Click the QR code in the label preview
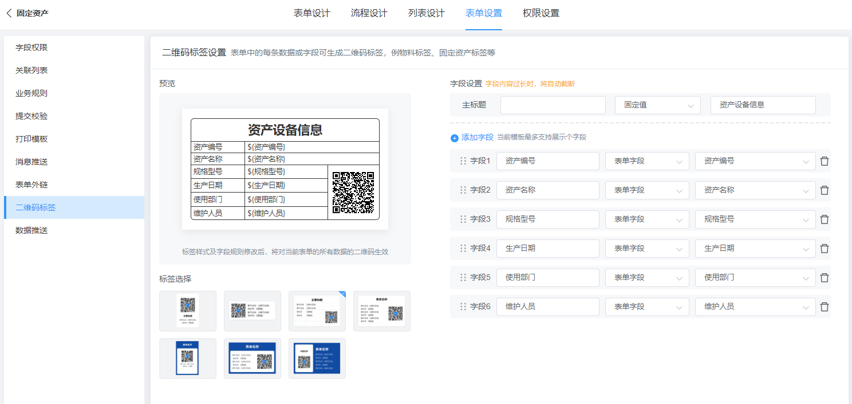Viewport: 852px width, 404px height. tap(353, 192)
